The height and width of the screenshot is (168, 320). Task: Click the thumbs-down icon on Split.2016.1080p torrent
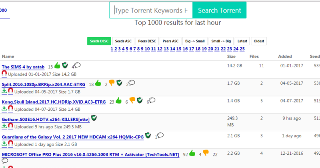coord(111,83)
